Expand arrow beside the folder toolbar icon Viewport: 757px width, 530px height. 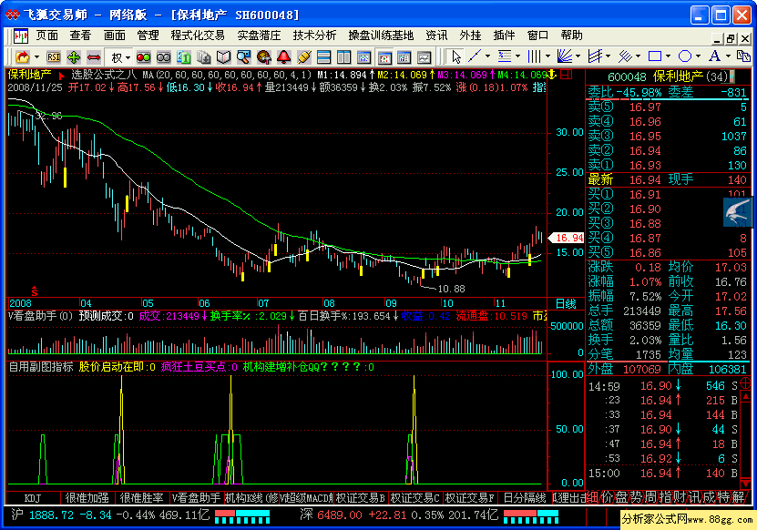36,57
